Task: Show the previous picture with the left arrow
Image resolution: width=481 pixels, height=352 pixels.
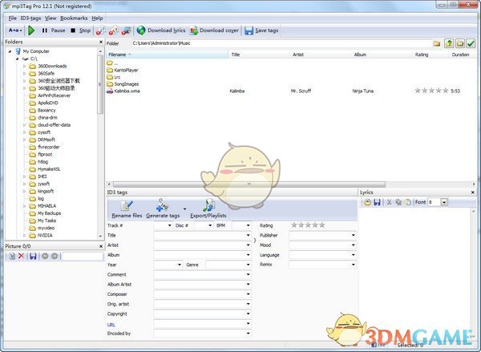Action: click(45, 257)
